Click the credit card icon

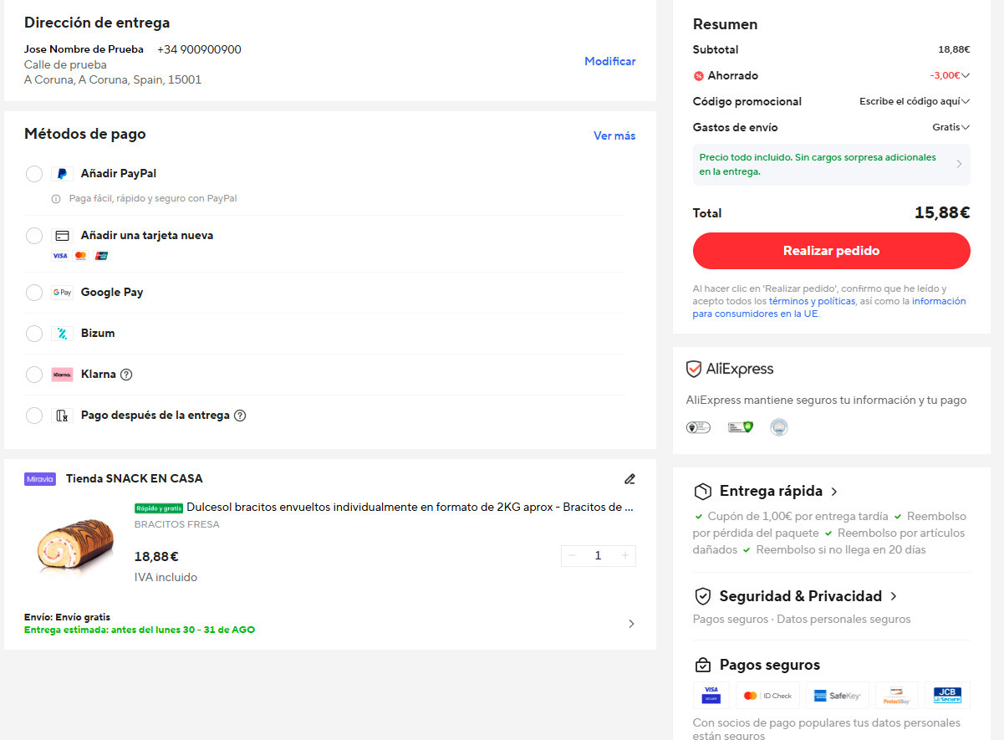coord(62,236)
